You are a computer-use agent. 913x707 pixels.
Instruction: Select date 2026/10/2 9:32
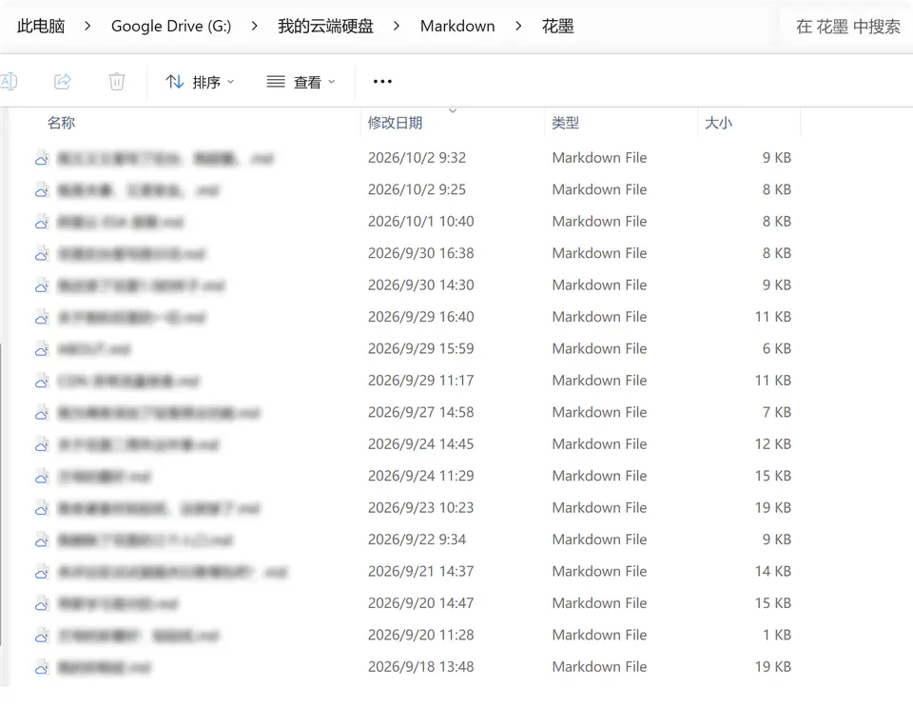point(417,158)
